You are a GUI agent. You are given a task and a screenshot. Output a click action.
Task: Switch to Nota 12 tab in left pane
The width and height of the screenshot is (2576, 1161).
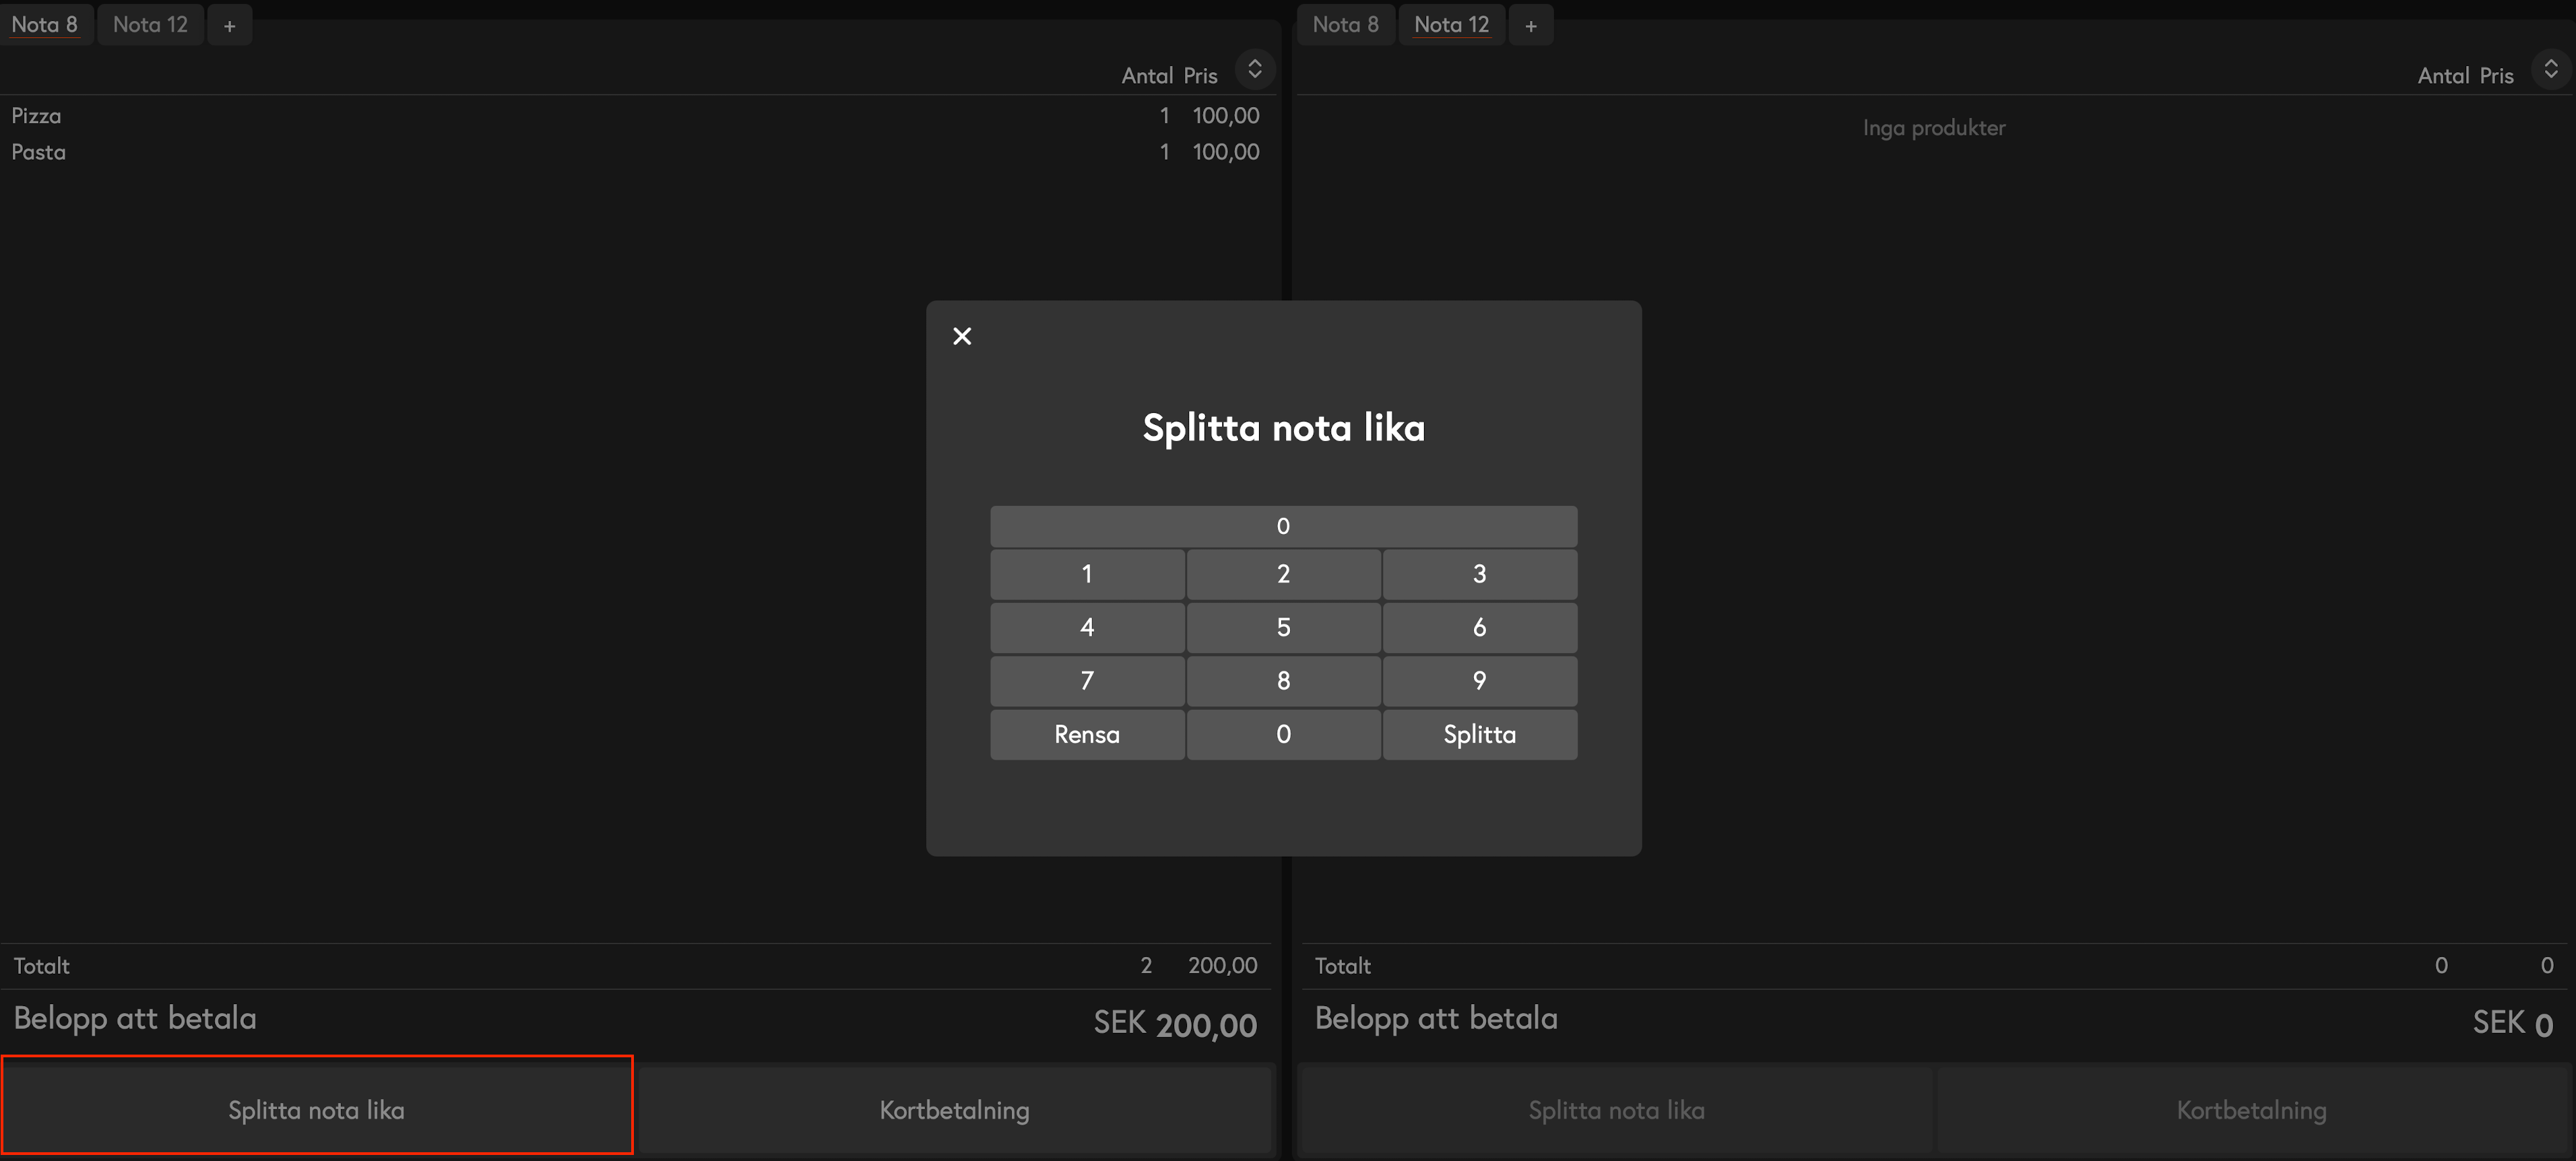click(150, 25)
